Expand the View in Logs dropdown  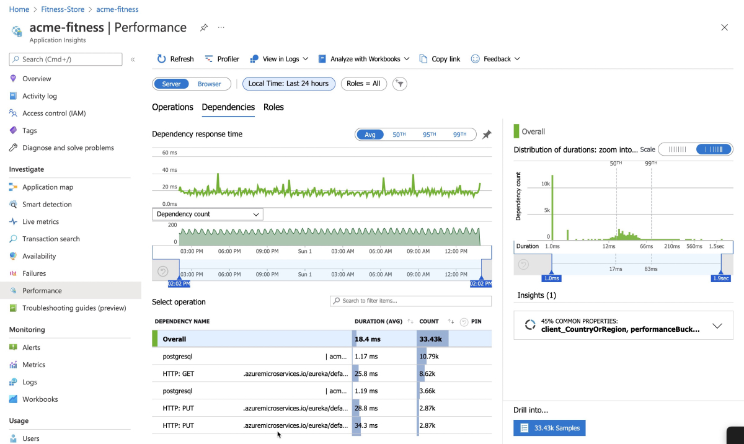coord(279,59)
